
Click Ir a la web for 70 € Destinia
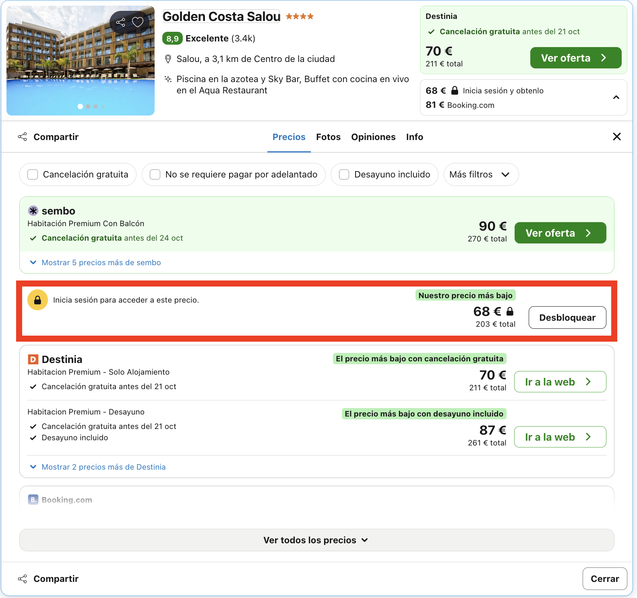point(560,382)
